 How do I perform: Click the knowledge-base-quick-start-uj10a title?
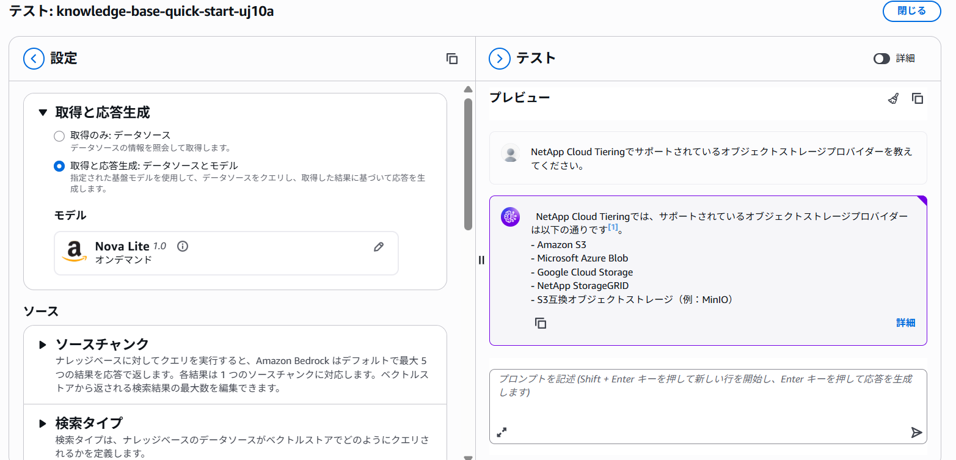coord(165,12)
